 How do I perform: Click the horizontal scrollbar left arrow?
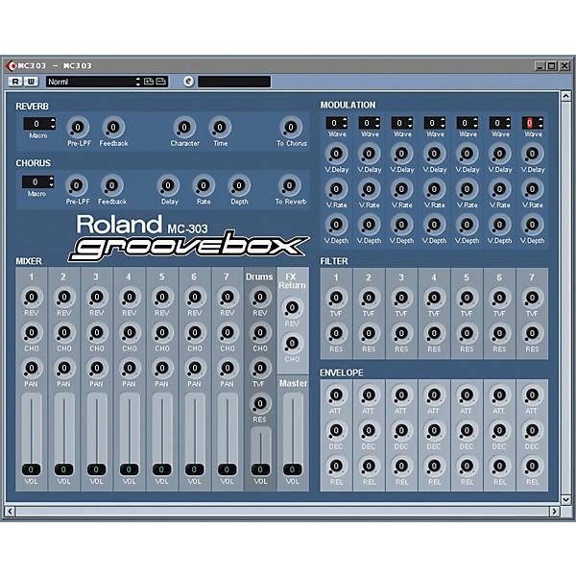[x=10, y=511]
